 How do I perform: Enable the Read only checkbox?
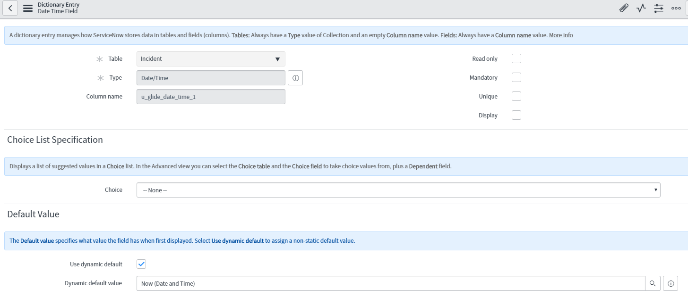pyautogui.click(x=516, y=58)
